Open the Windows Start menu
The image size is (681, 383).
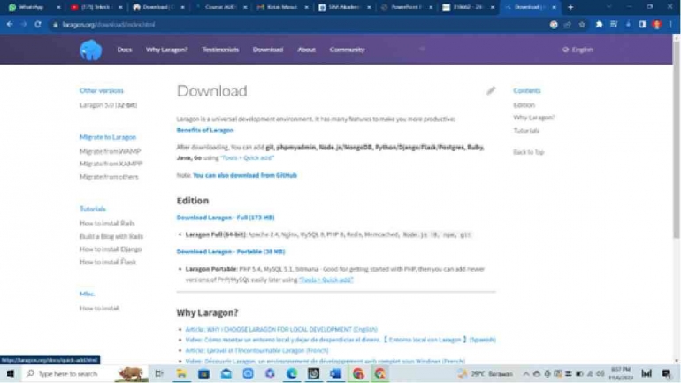pos(10,373)
